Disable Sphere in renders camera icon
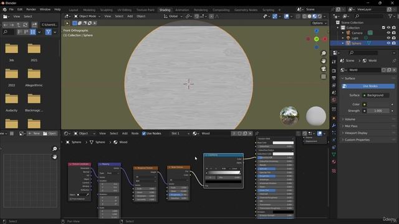 394,43
